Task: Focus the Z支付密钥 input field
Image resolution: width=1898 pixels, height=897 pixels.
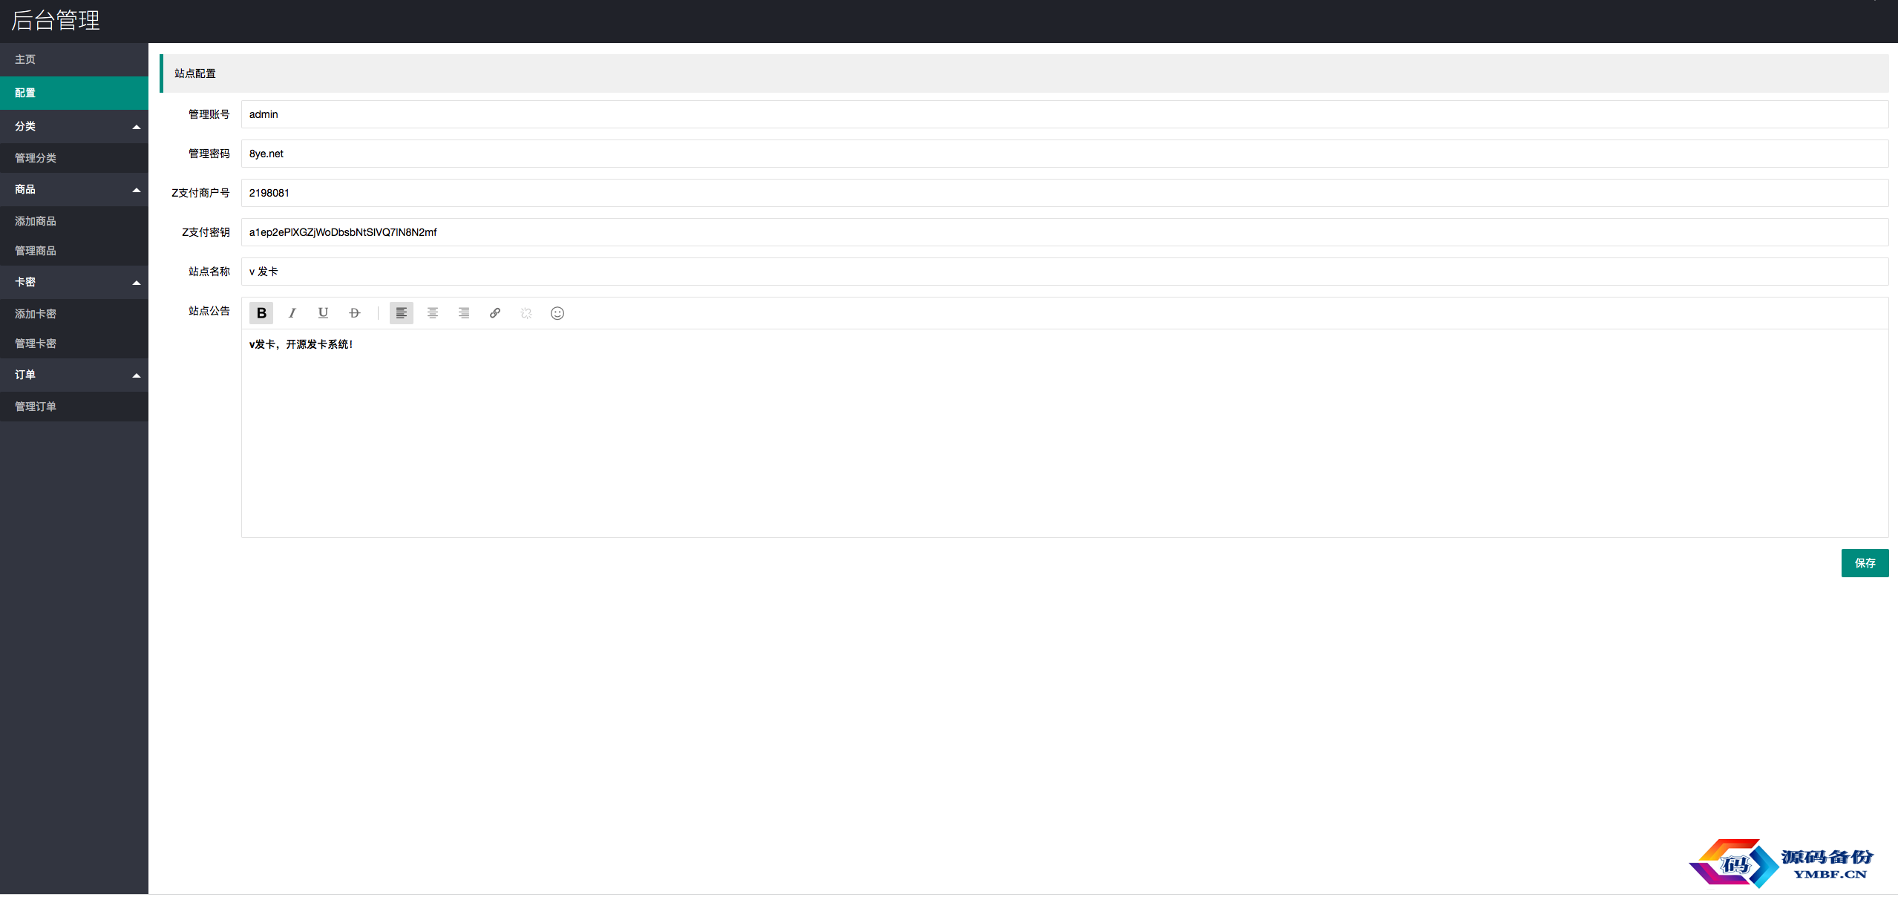Action: [1064, 232]
